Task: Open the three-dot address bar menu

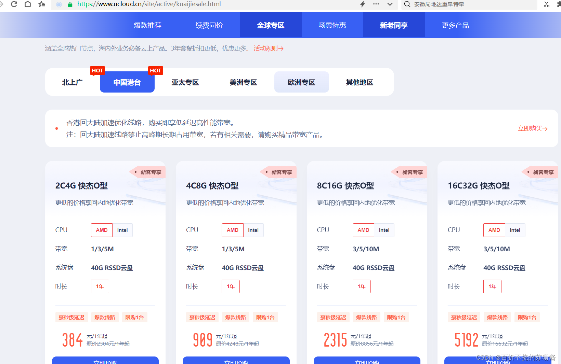Action: click(376, 4)
